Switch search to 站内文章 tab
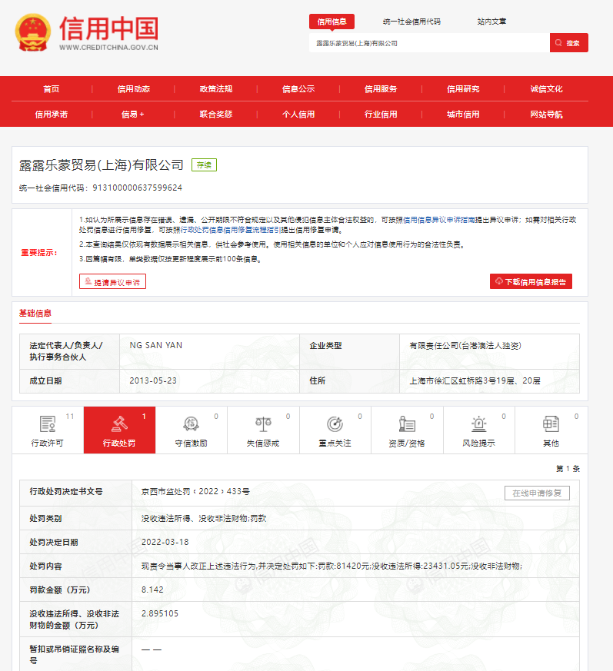 491,22
